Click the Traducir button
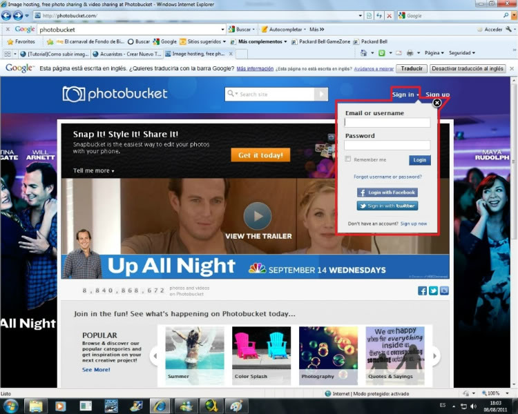Image resolution: width=518 pixels, height=414 pixels. tap(412, 69)
